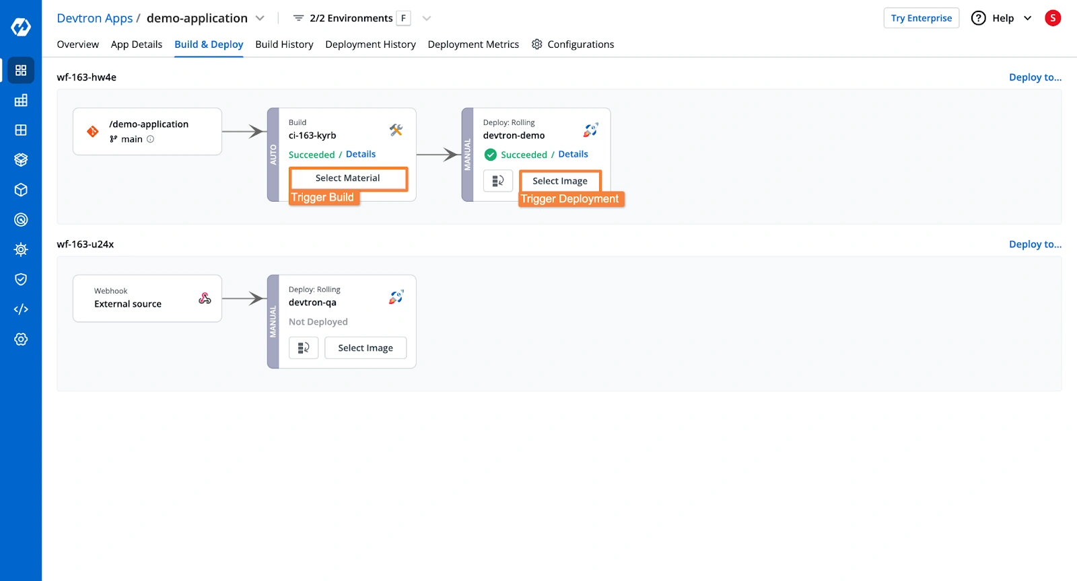Open the gear-with-rays icon in sidebar

pos(21,249)
